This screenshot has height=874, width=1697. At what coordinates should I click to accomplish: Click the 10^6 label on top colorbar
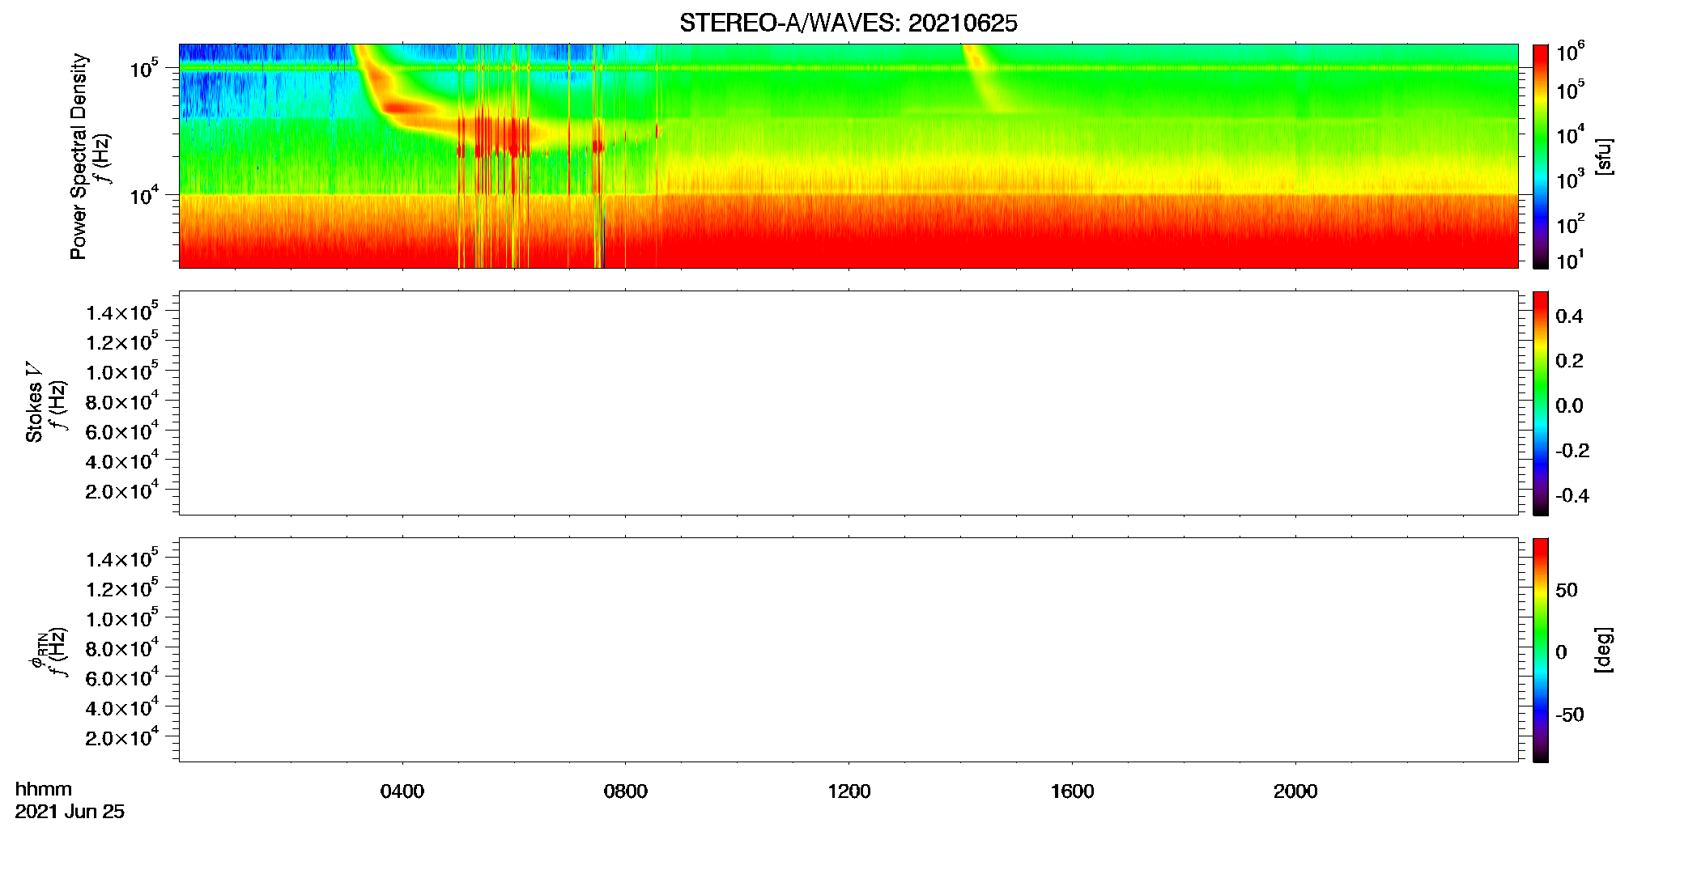pyautogui.click(x=1571, y=52)
